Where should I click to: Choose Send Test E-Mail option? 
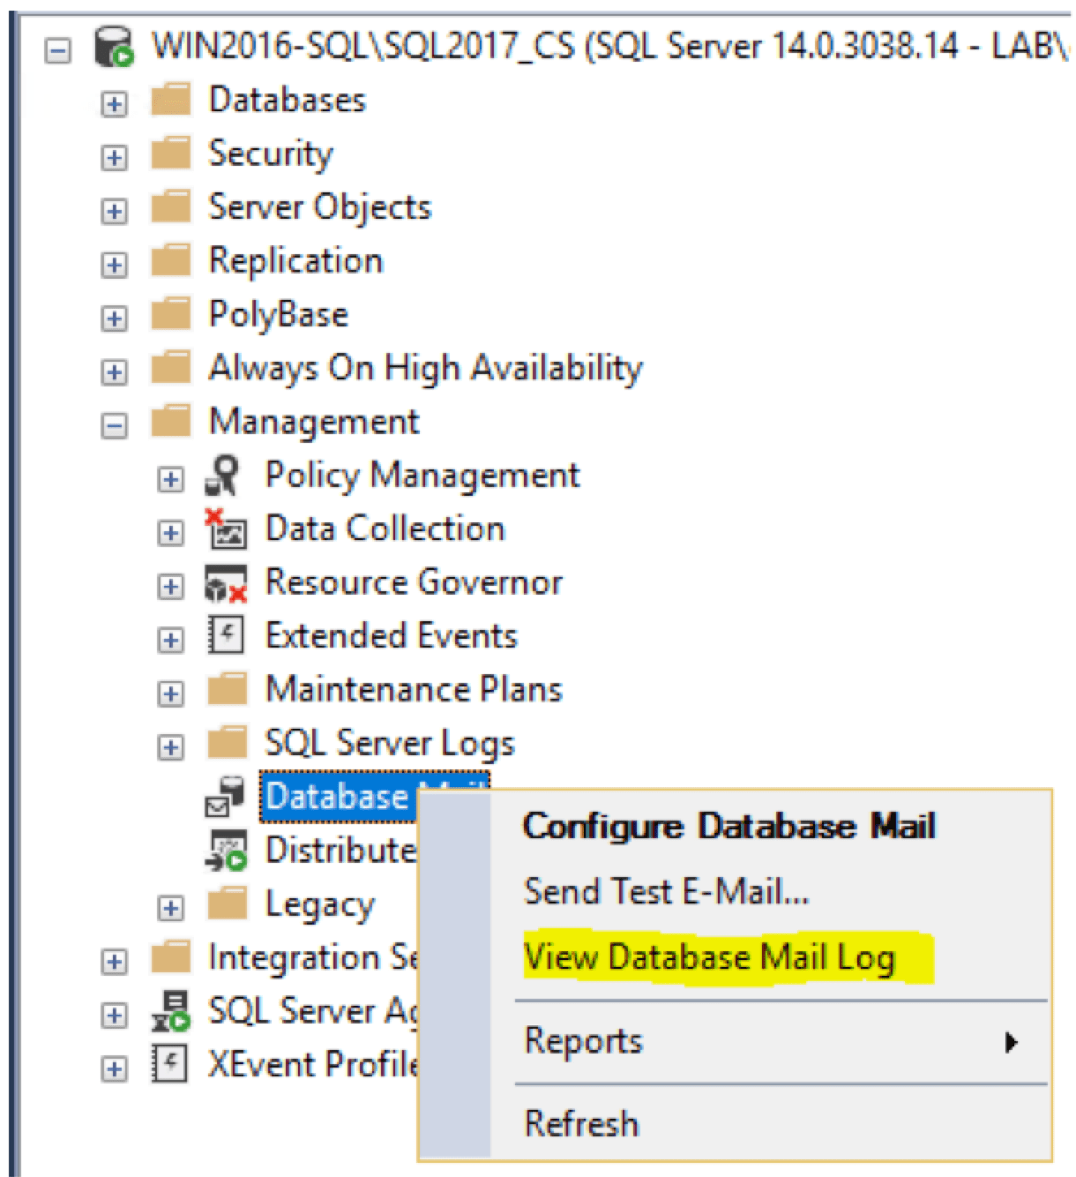[x=666, y=892]
